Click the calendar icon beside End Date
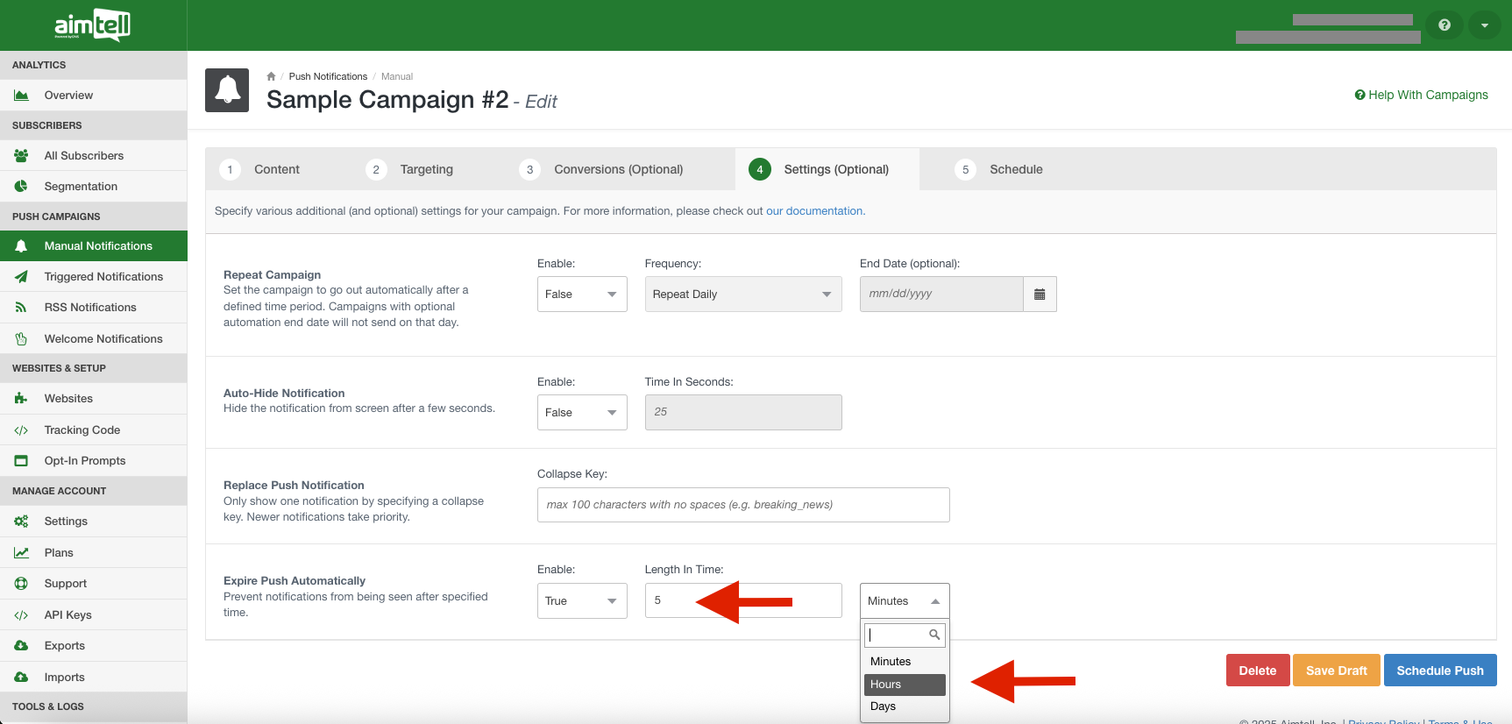 pyautogui.click(x=1040, y=295)
